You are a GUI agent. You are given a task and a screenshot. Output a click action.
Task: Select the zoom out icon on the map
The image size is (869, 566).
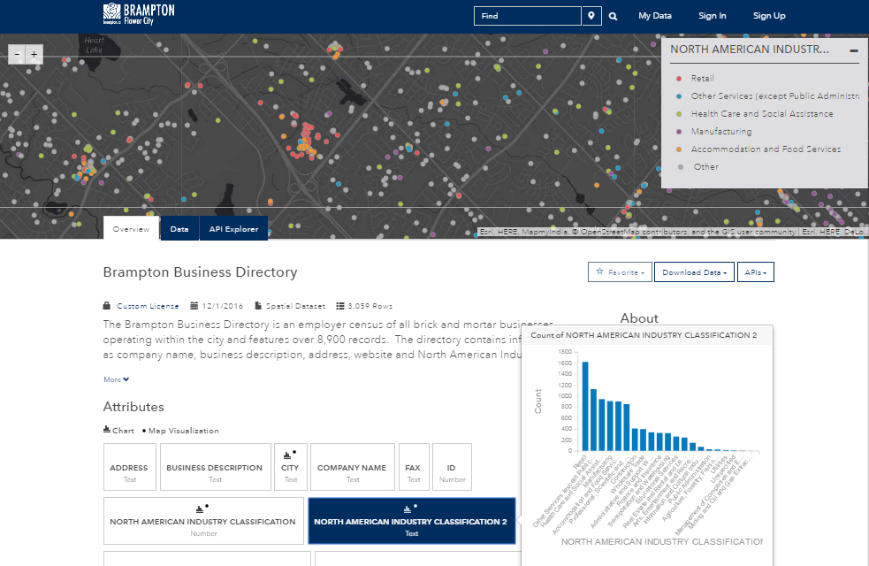click(16, 54)
